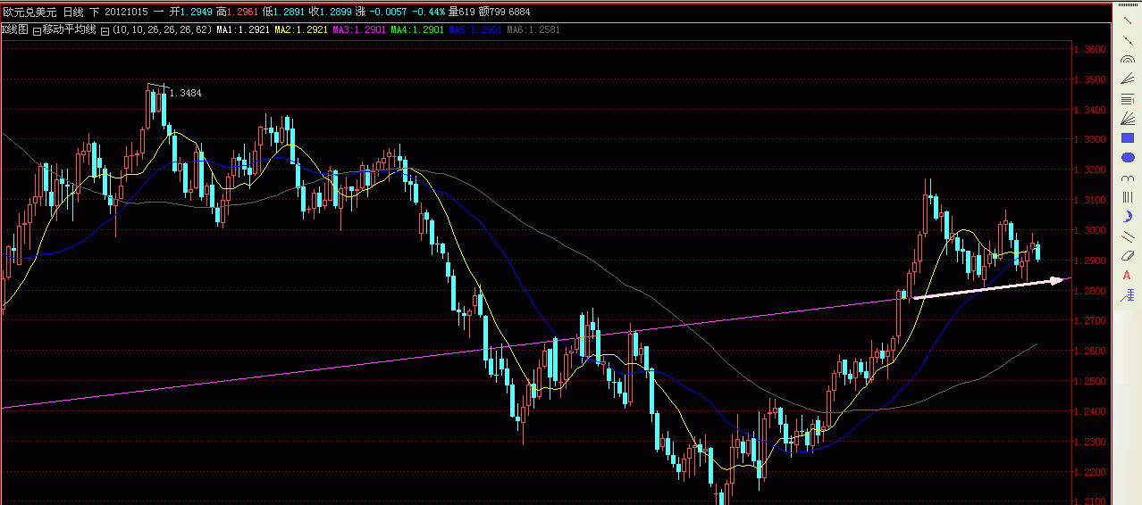Click the green MA4:1.2901 legend
Viewport: 1142px width, 505px height.
(x=417, y=29)
